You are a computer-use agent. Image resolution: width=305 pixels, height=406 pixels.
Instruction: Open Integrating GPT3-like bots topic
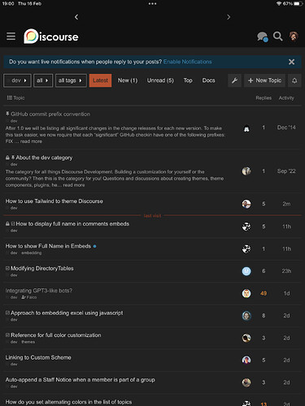tap(39, 291)
